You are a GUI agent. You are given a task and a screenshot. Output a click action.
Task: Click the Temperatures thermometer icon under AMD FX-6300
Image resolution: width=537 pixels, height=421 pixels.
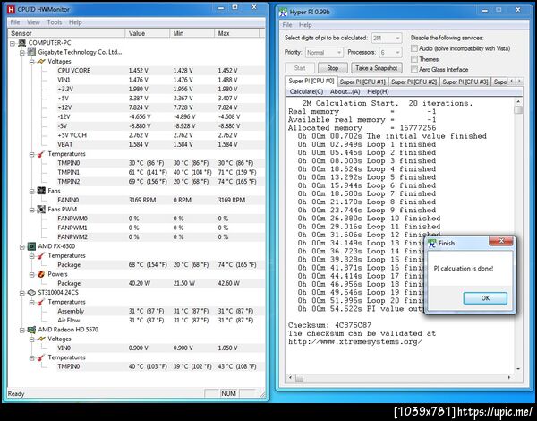pos(41,256)
